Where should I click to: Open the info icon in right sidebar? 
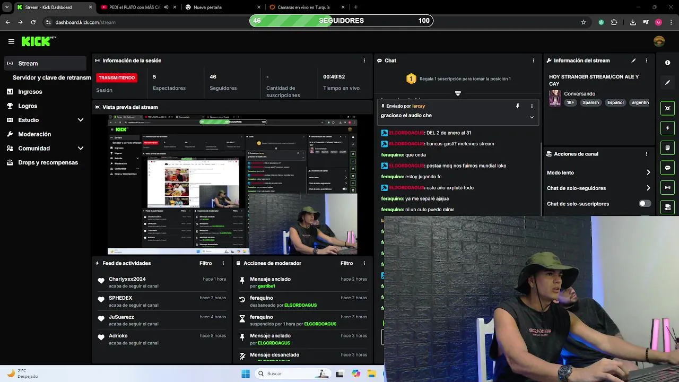667,63
